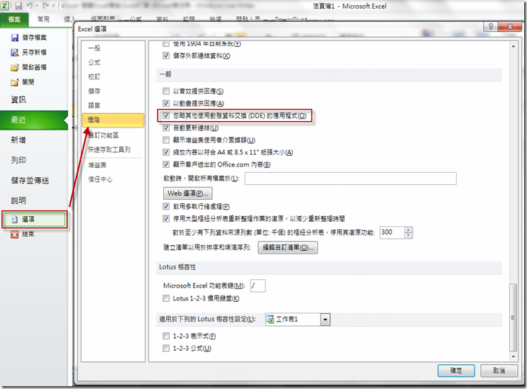Click the options scrollbar up arrow
The image size is (527, 389).
pyautogui.click(x=514, y=46)
